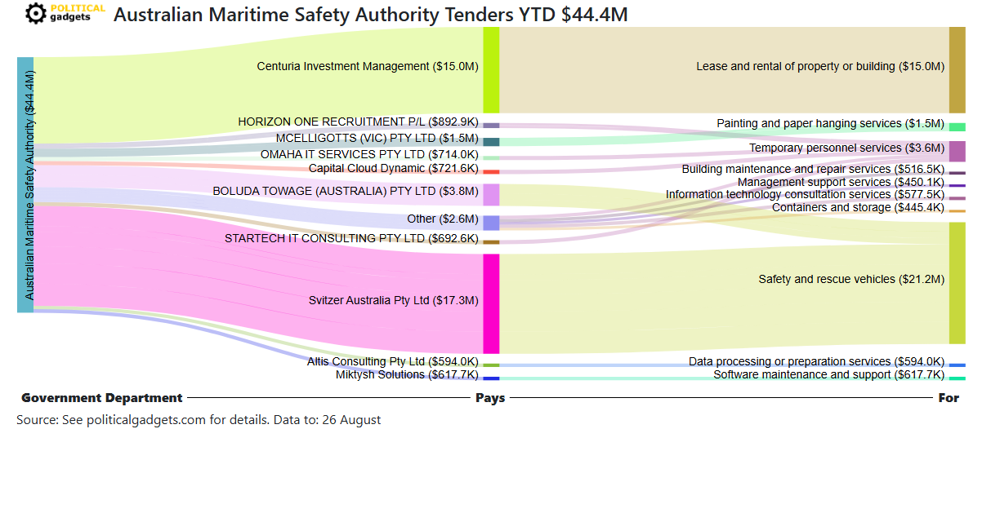Click the 'For' axis label
Viewport: 1000px width, 513px height.
[x=949, y=398]
